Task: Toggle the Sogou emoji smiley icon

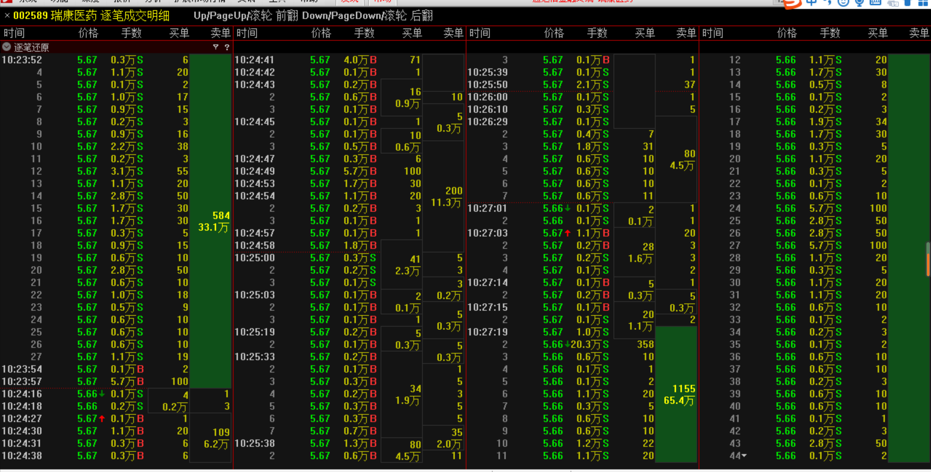Action: pos(843,3)
